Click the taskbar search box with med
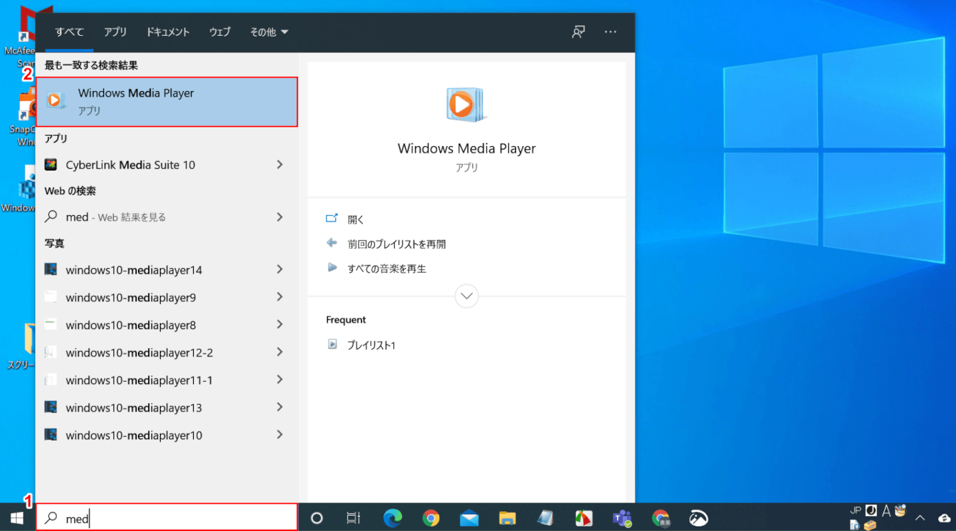This screenshot has height=531, width=956. (167, 518)
